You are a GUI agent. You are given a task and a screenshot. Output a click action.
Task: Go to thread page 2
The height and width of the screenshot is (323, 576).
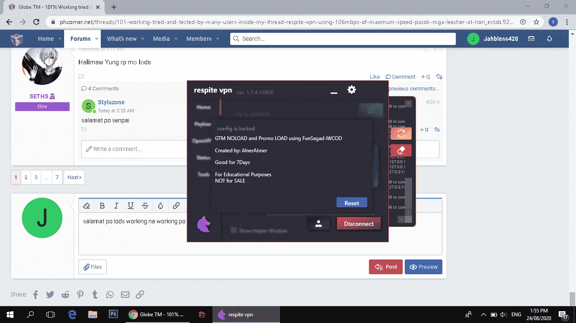click(x=26, y=177)
